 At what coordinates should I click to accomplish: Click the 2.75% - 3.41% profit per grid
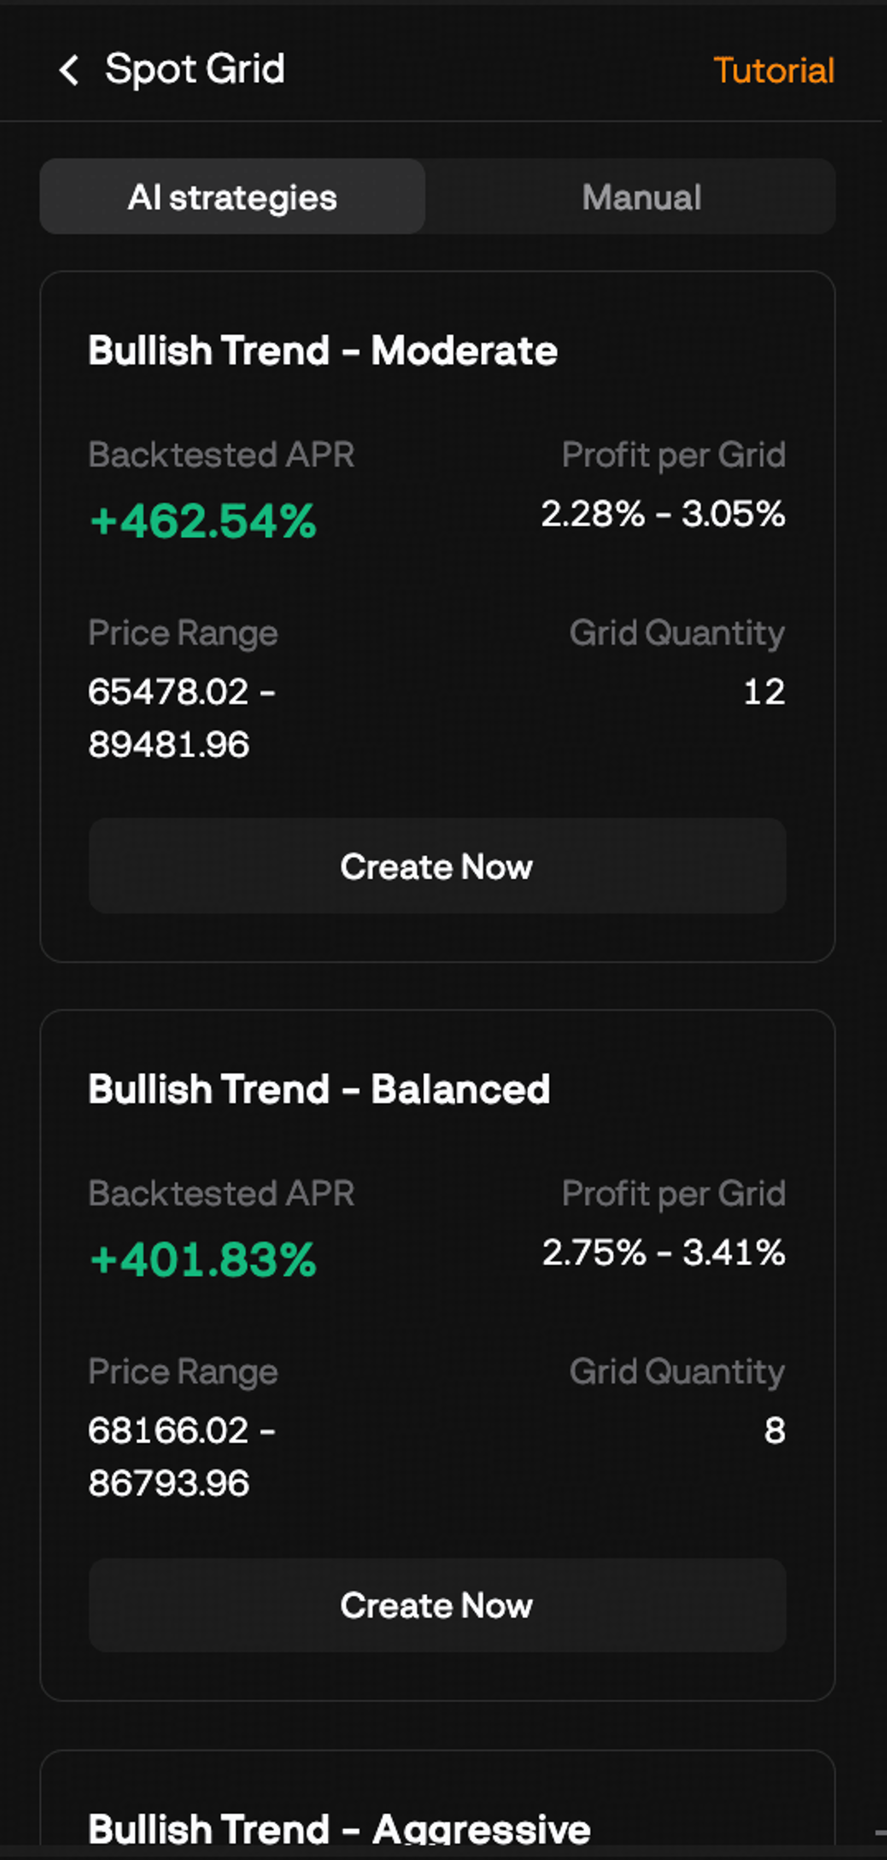click(663, 1252)
